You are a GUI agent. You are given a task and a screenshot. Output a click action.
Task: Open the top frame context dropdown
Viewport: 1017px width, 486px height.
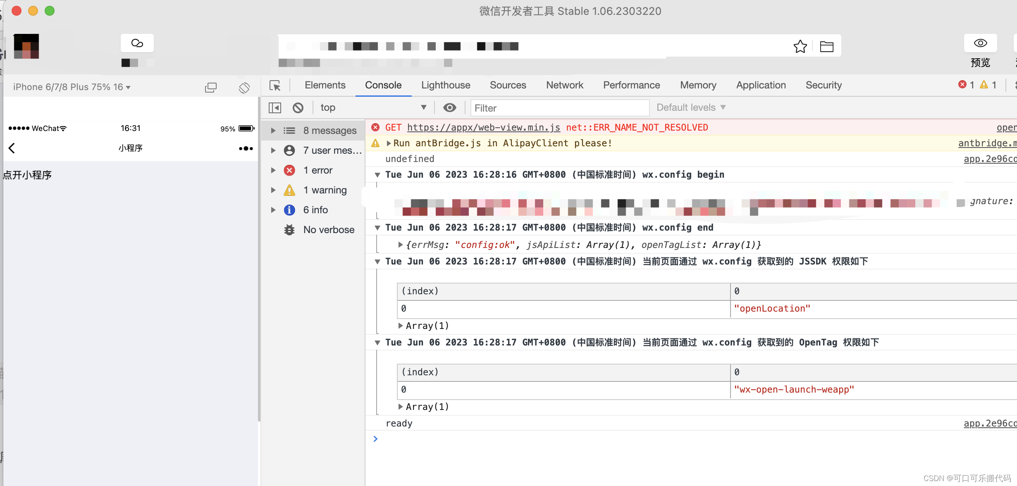[x=372, y=107]
